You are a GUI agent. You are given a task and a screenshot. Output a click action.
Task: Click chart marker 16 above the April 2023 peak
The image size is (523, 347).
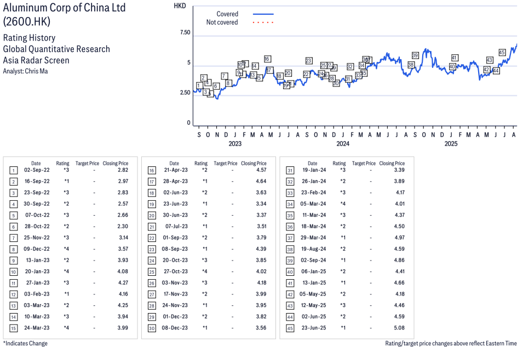267,59
